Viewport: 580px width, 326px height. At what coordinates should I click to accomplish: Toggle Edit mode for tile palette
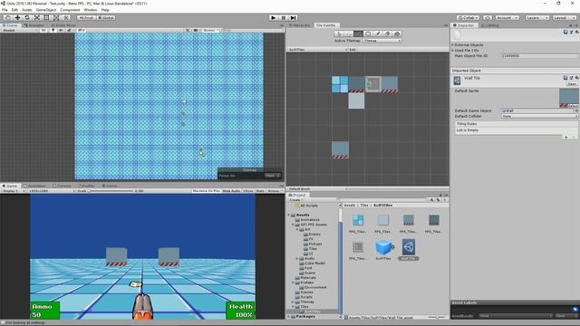pos(353,49)
